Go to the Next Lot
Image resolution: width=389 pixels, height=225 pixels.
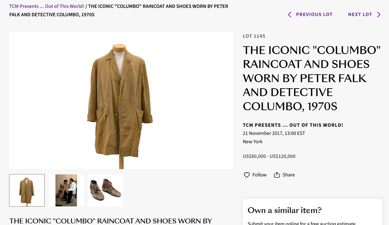click(364, 15)
